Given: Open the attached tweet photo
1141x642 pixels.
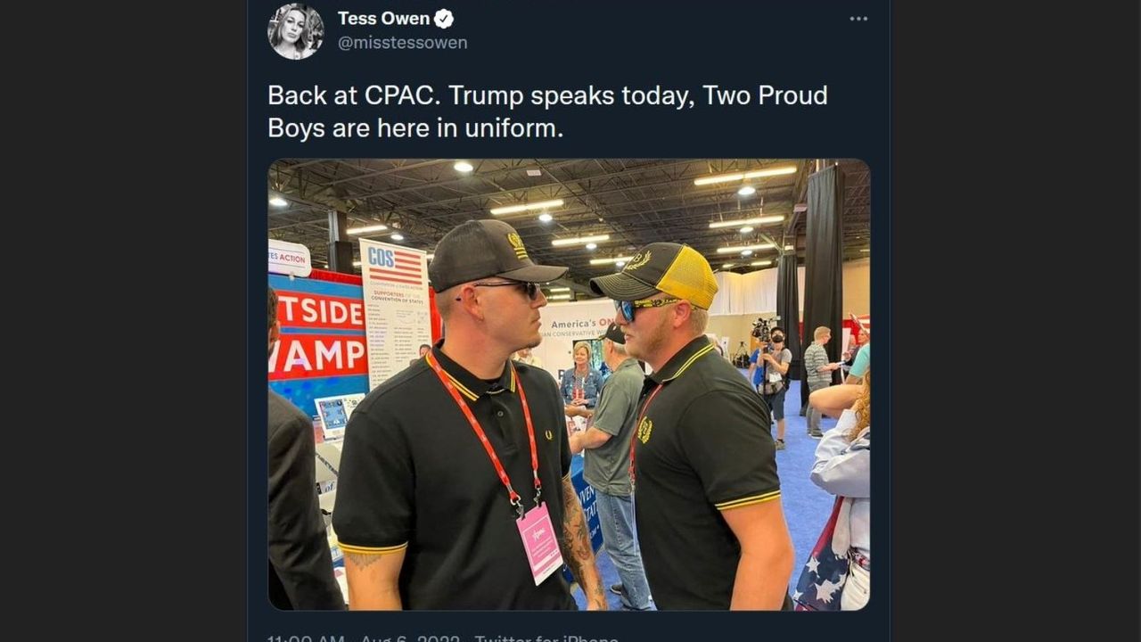Looking at the screenshot, I should click(x=569, y=384).
